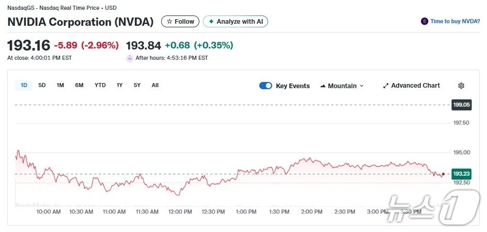Click the Follow star icon
This screenshot has width=487, height=232.
tap(169, 22)
